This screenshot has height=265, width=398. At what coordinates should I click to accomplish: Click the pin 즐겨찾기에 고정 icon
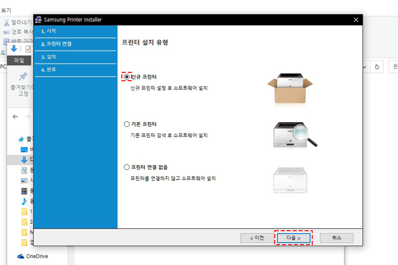click(23, 76)
